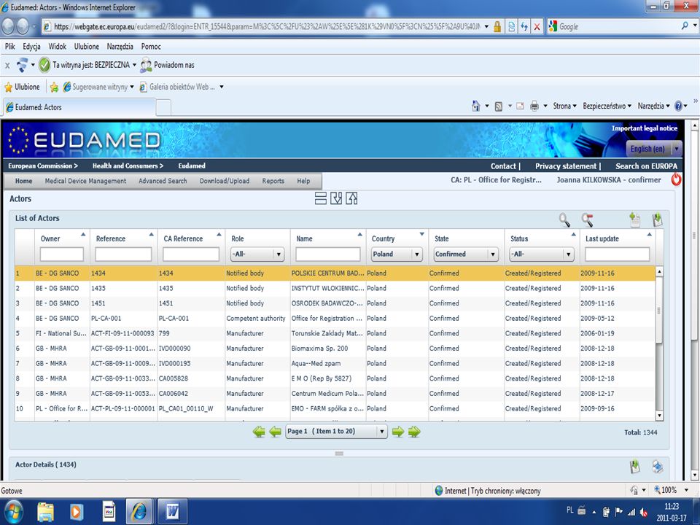Viewport: 700px width, 525px height.
Task: Click the Actor Details download icon
Action: tap(634, 466)
